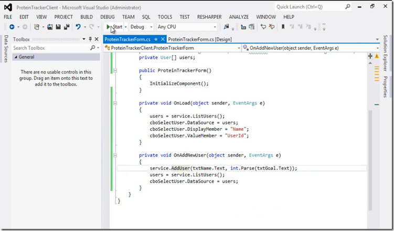Toggle a bookmark with the bookmark icon
The height and width of the screenshot is (231, 394).
[x=283, y=27]
